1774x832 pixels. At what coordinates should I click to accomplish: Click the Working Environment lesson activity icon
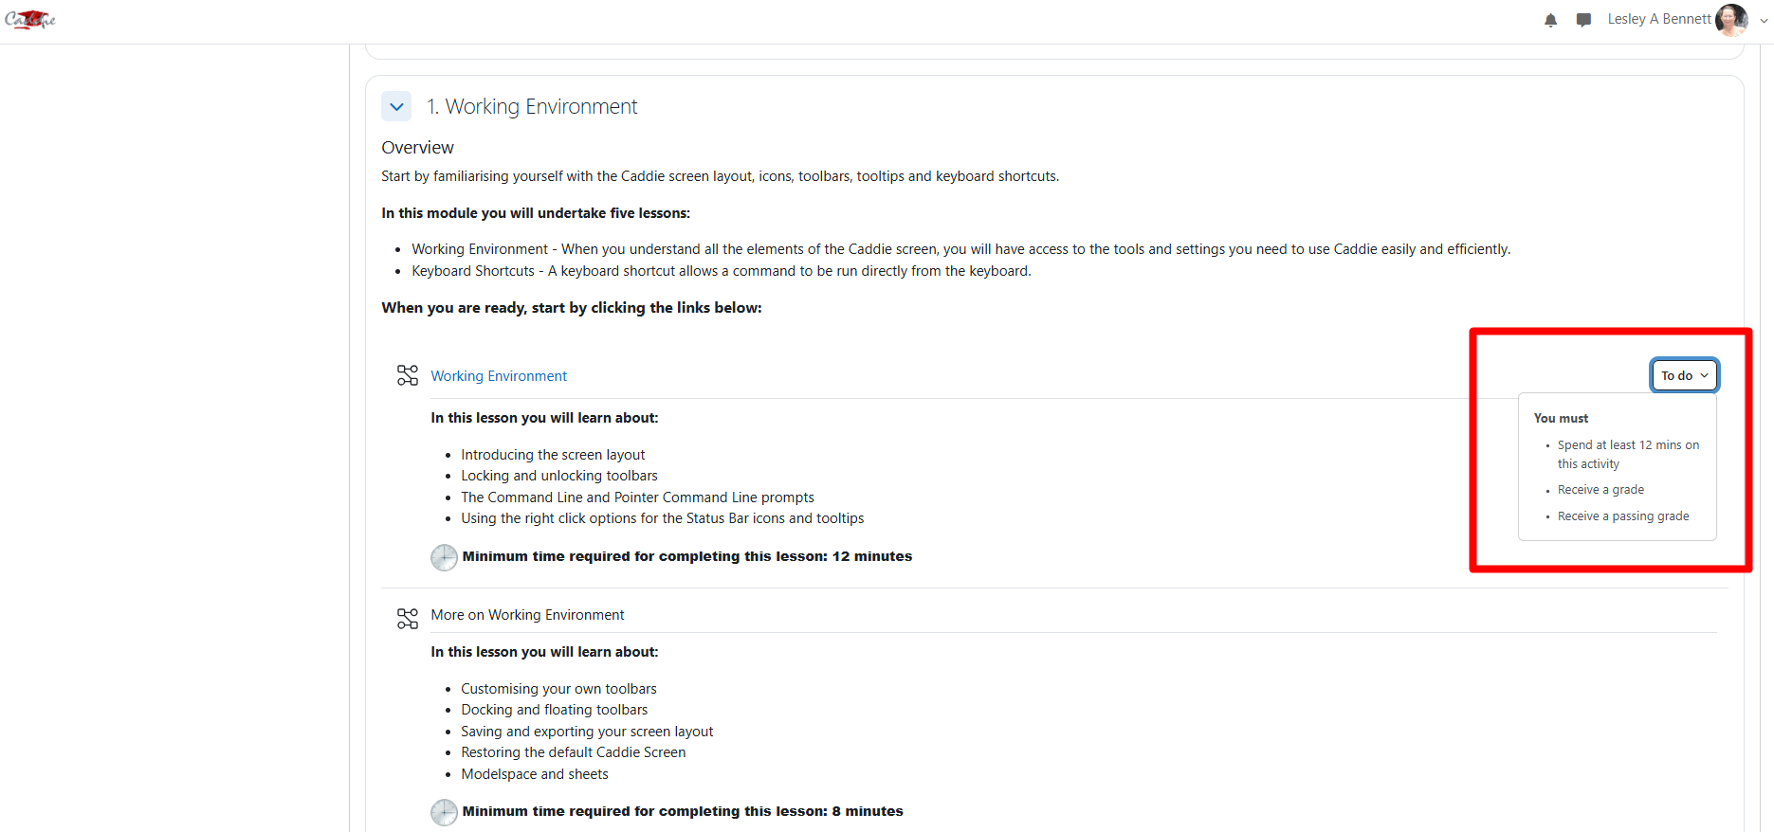coord(408,376)
